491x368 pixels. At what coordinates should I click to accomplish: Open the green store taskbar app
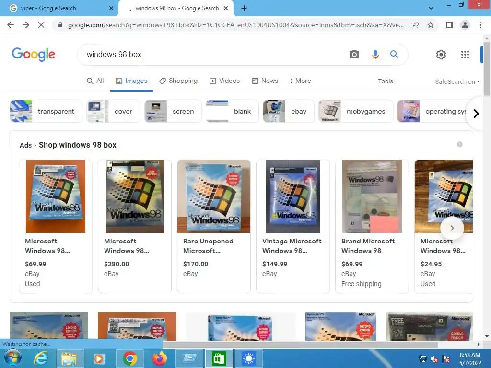pyautogui.click(x=219, y=358)
